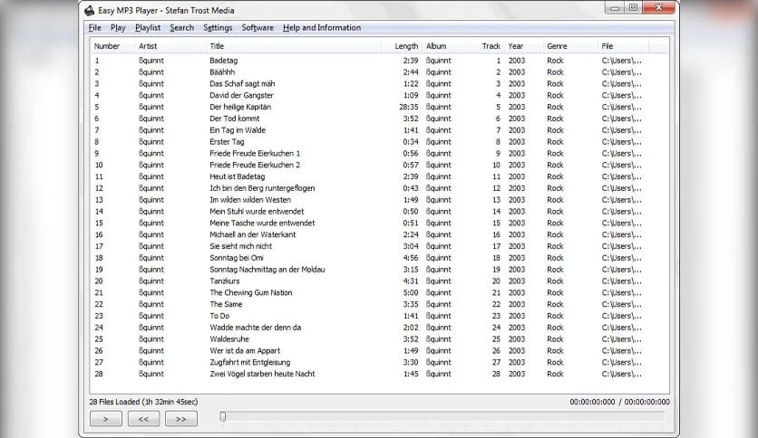Select the track Friede Freude Eierkuchen 1
This screenshot has width=758, height=438.
(x=255, y=153)
